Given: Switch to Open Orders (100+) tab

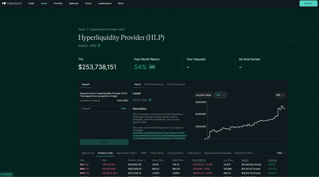Looking at the screenshot, I should (127, 153).
